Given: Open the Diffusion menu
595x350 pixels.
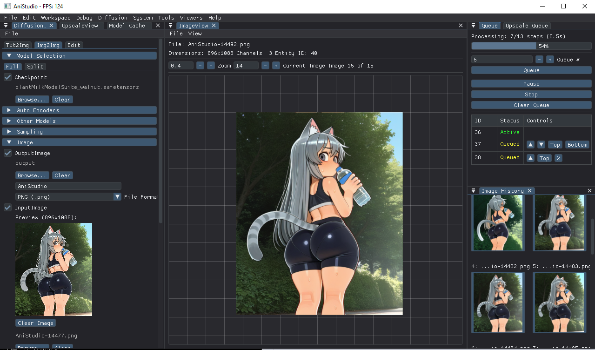Looking at the screenshot, I should [113, 18].
